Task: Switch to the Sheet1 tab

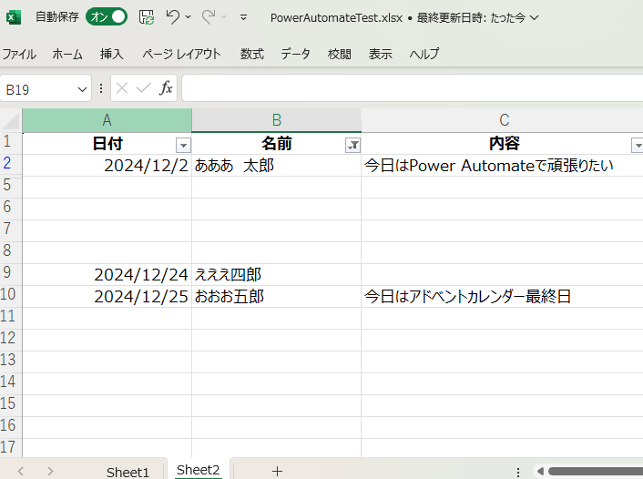Action: [x=128, y=472]
